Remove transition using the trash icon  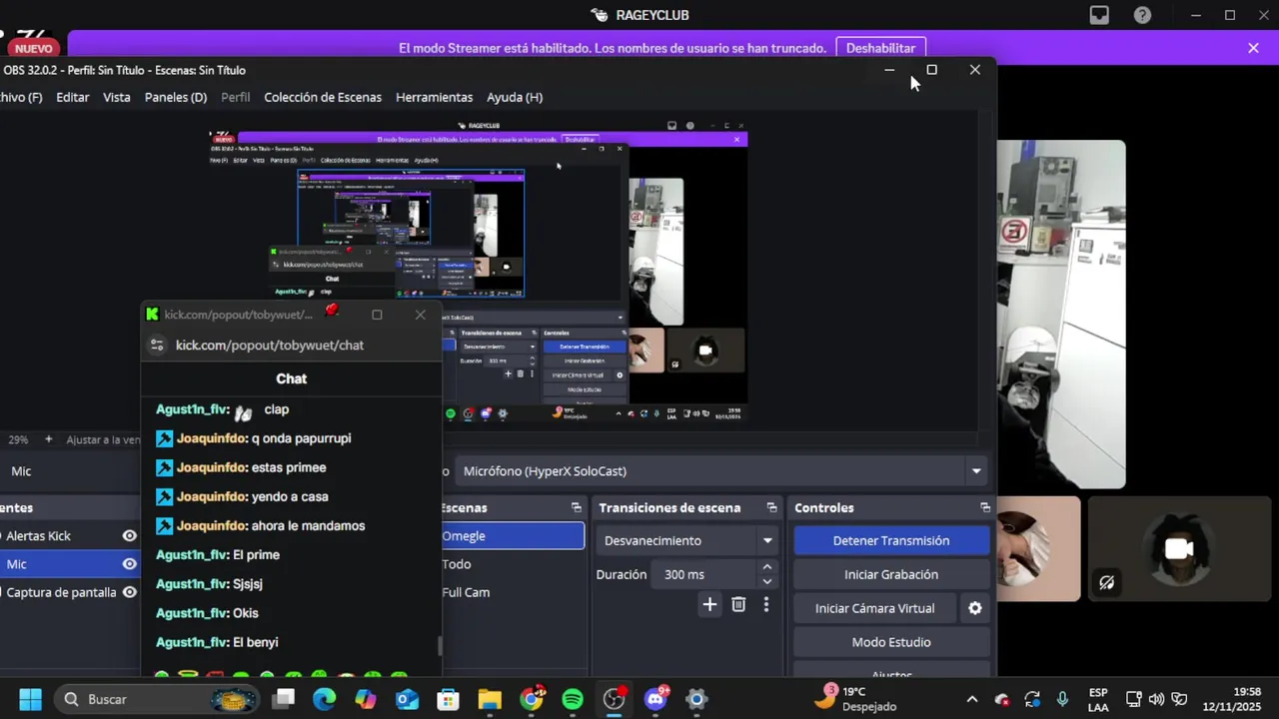tap(738, 604)
